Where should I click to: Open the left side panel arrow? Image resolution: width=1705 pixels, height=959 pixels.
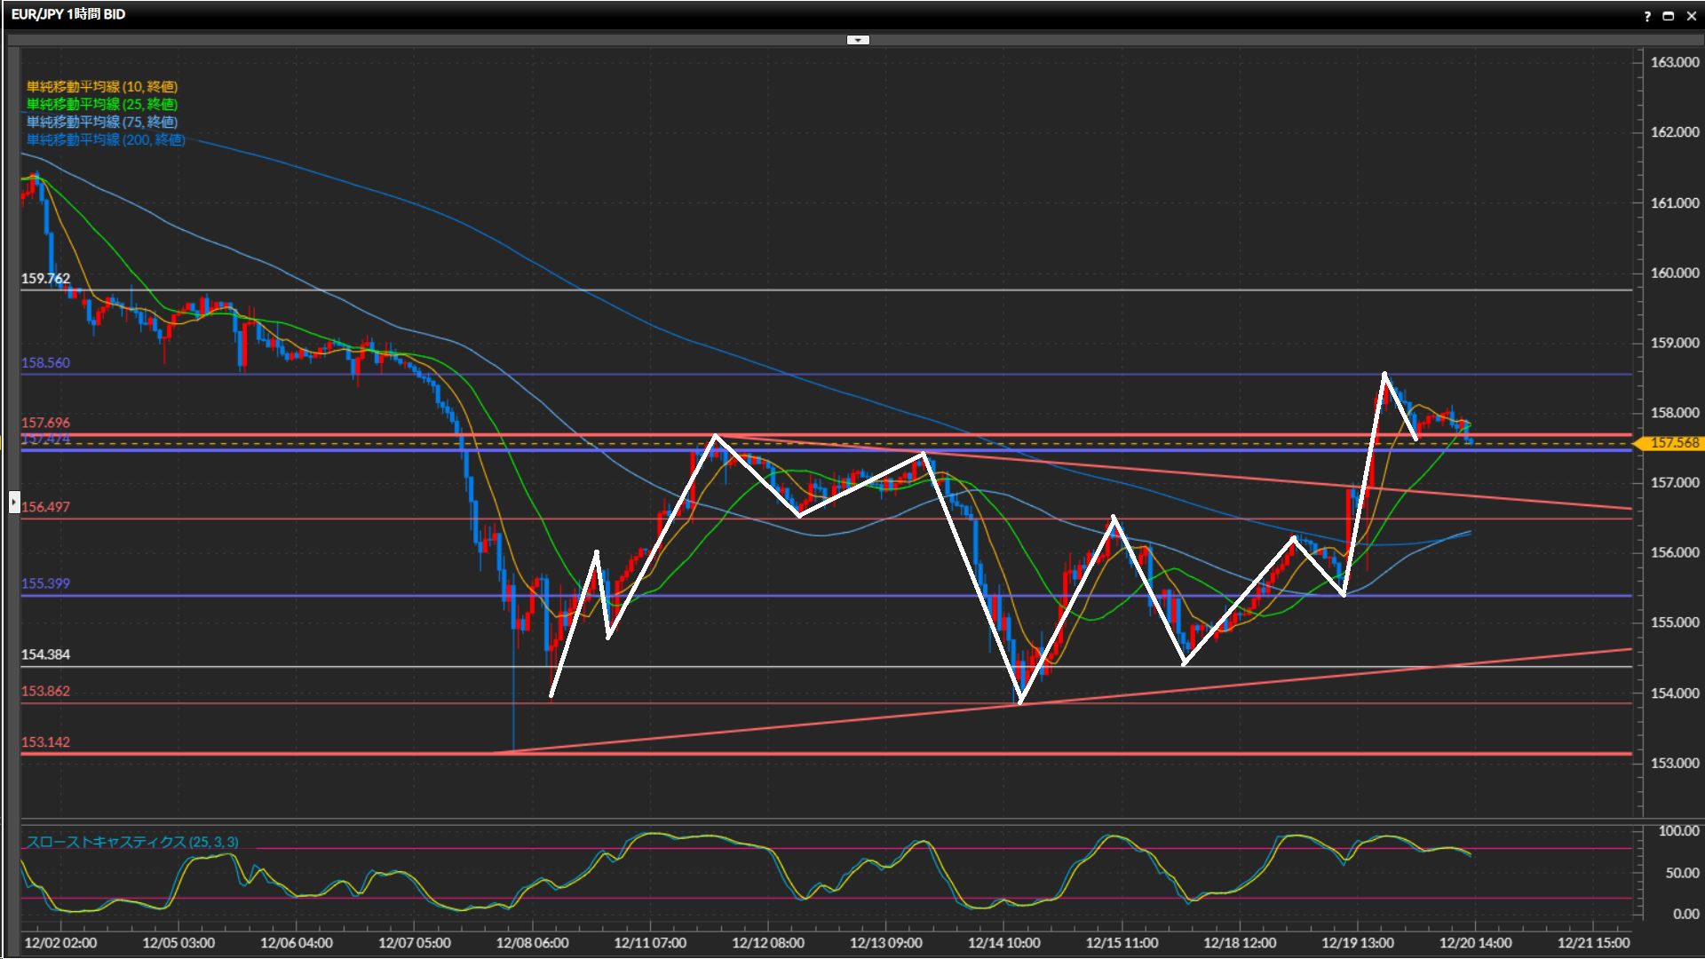14,503
